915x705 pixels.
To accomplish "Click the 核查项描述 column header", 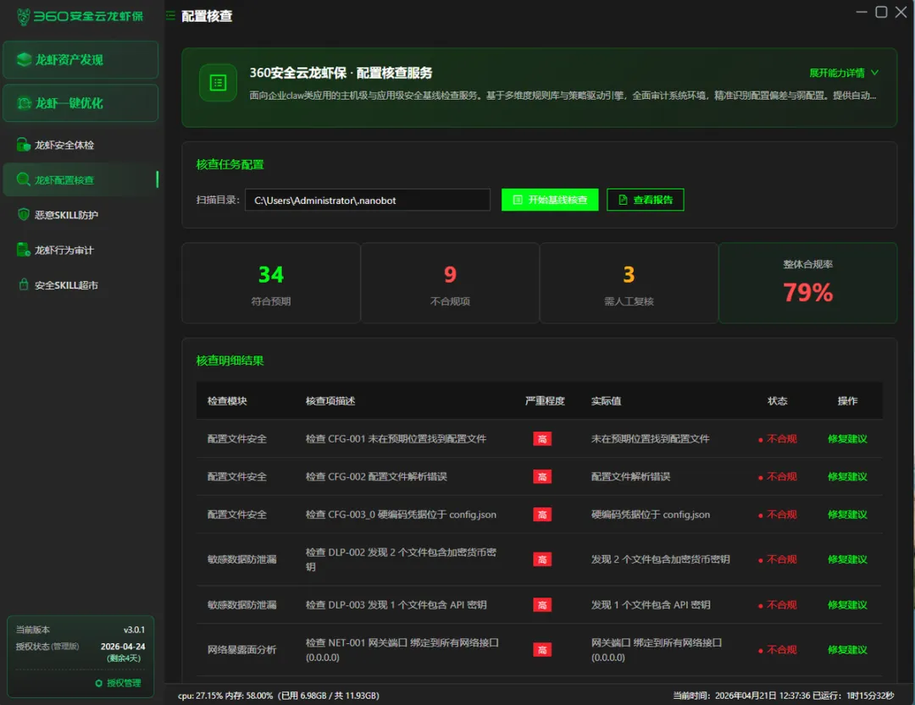I will (330, 400).
